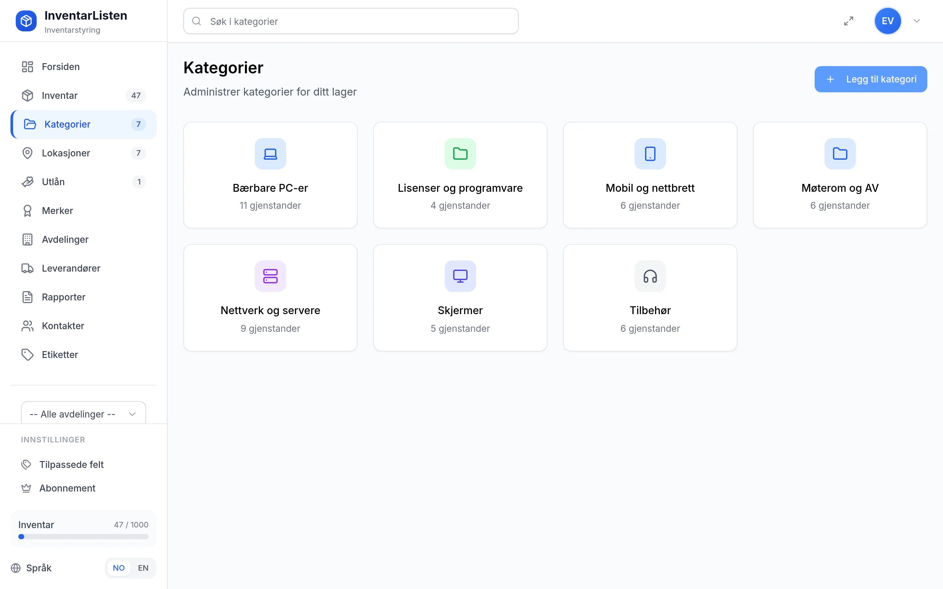Click the Lokasjoner map pin icon
Viewport: 943px width, 589px height.
tap(27, 153)
